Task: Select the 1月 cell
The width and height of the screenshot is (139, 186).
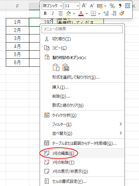Action: [x=17, y=22]
